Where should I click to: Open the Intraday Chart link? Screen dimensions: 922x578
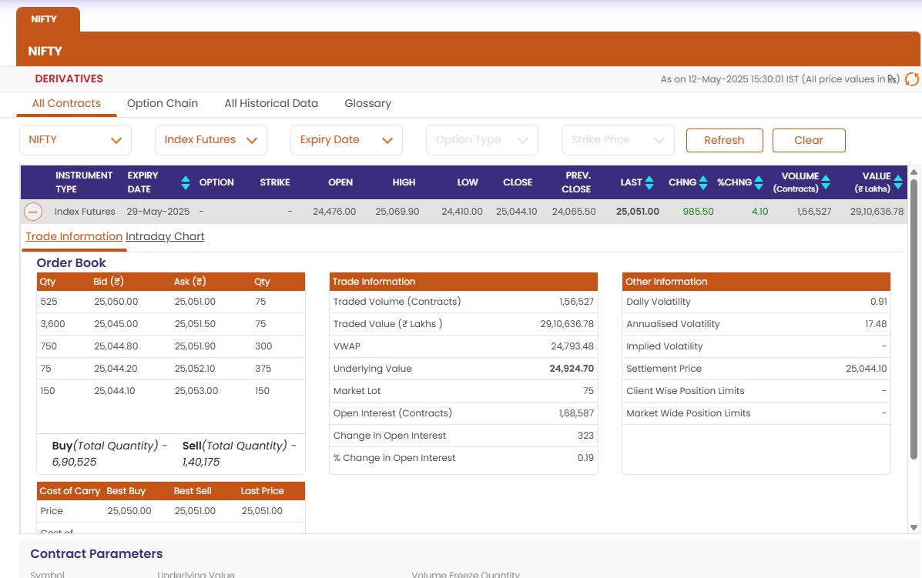[165, 236]
